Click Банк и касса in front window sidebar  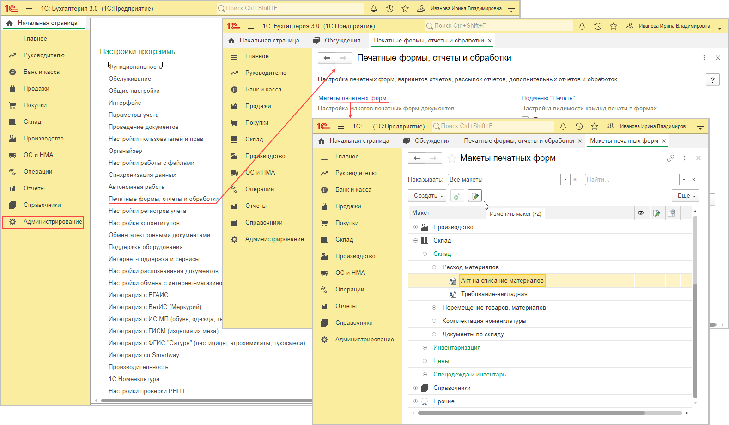353,189
